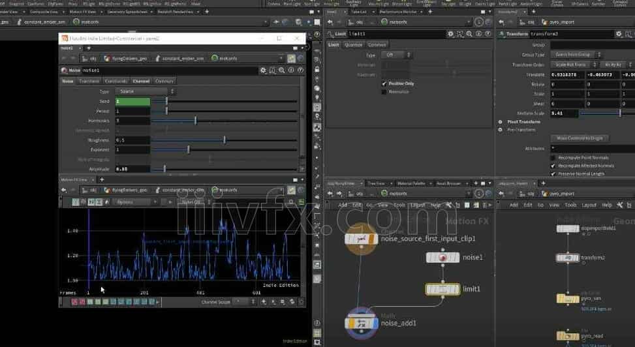Select noise_source_first_input_clip1 node
The image size is (635, 347).
click(x=362, y=239)
